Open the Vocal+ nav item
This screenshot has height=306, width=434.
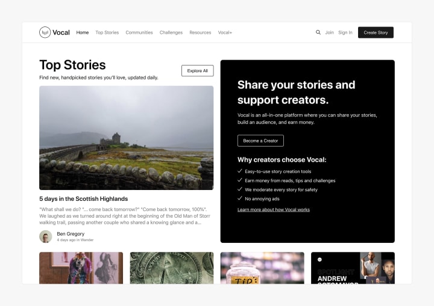[225, 32]
